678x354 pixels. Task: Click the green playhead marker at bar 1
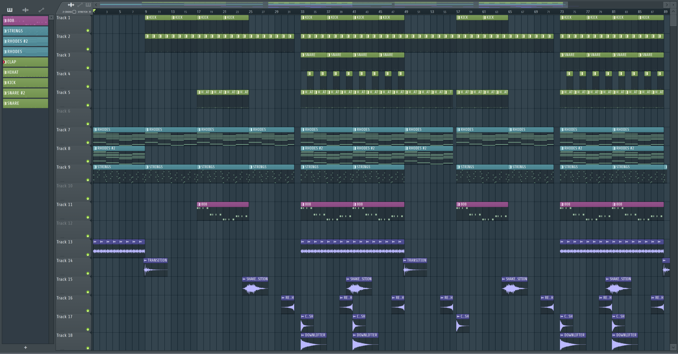(x=94, y=11)
